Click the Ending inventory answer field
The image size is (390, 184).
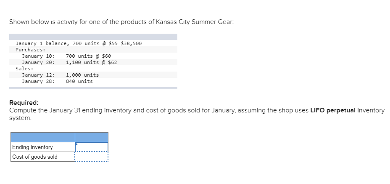92,147
